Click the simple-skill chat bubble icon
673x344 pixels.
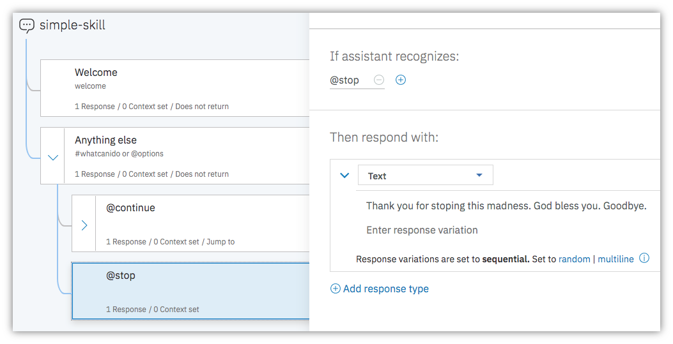tap(27, 26)
